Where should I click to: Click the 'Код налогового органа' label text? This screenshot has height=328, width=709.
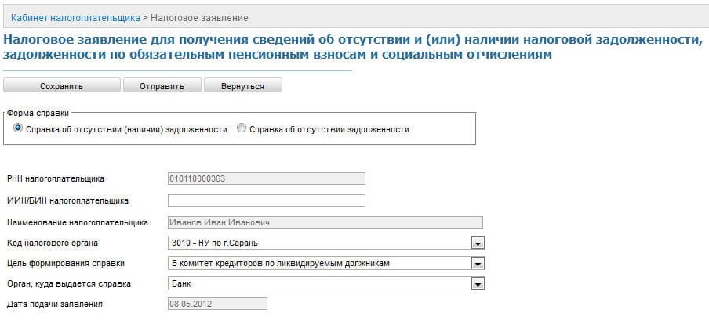tap(53, 243)
